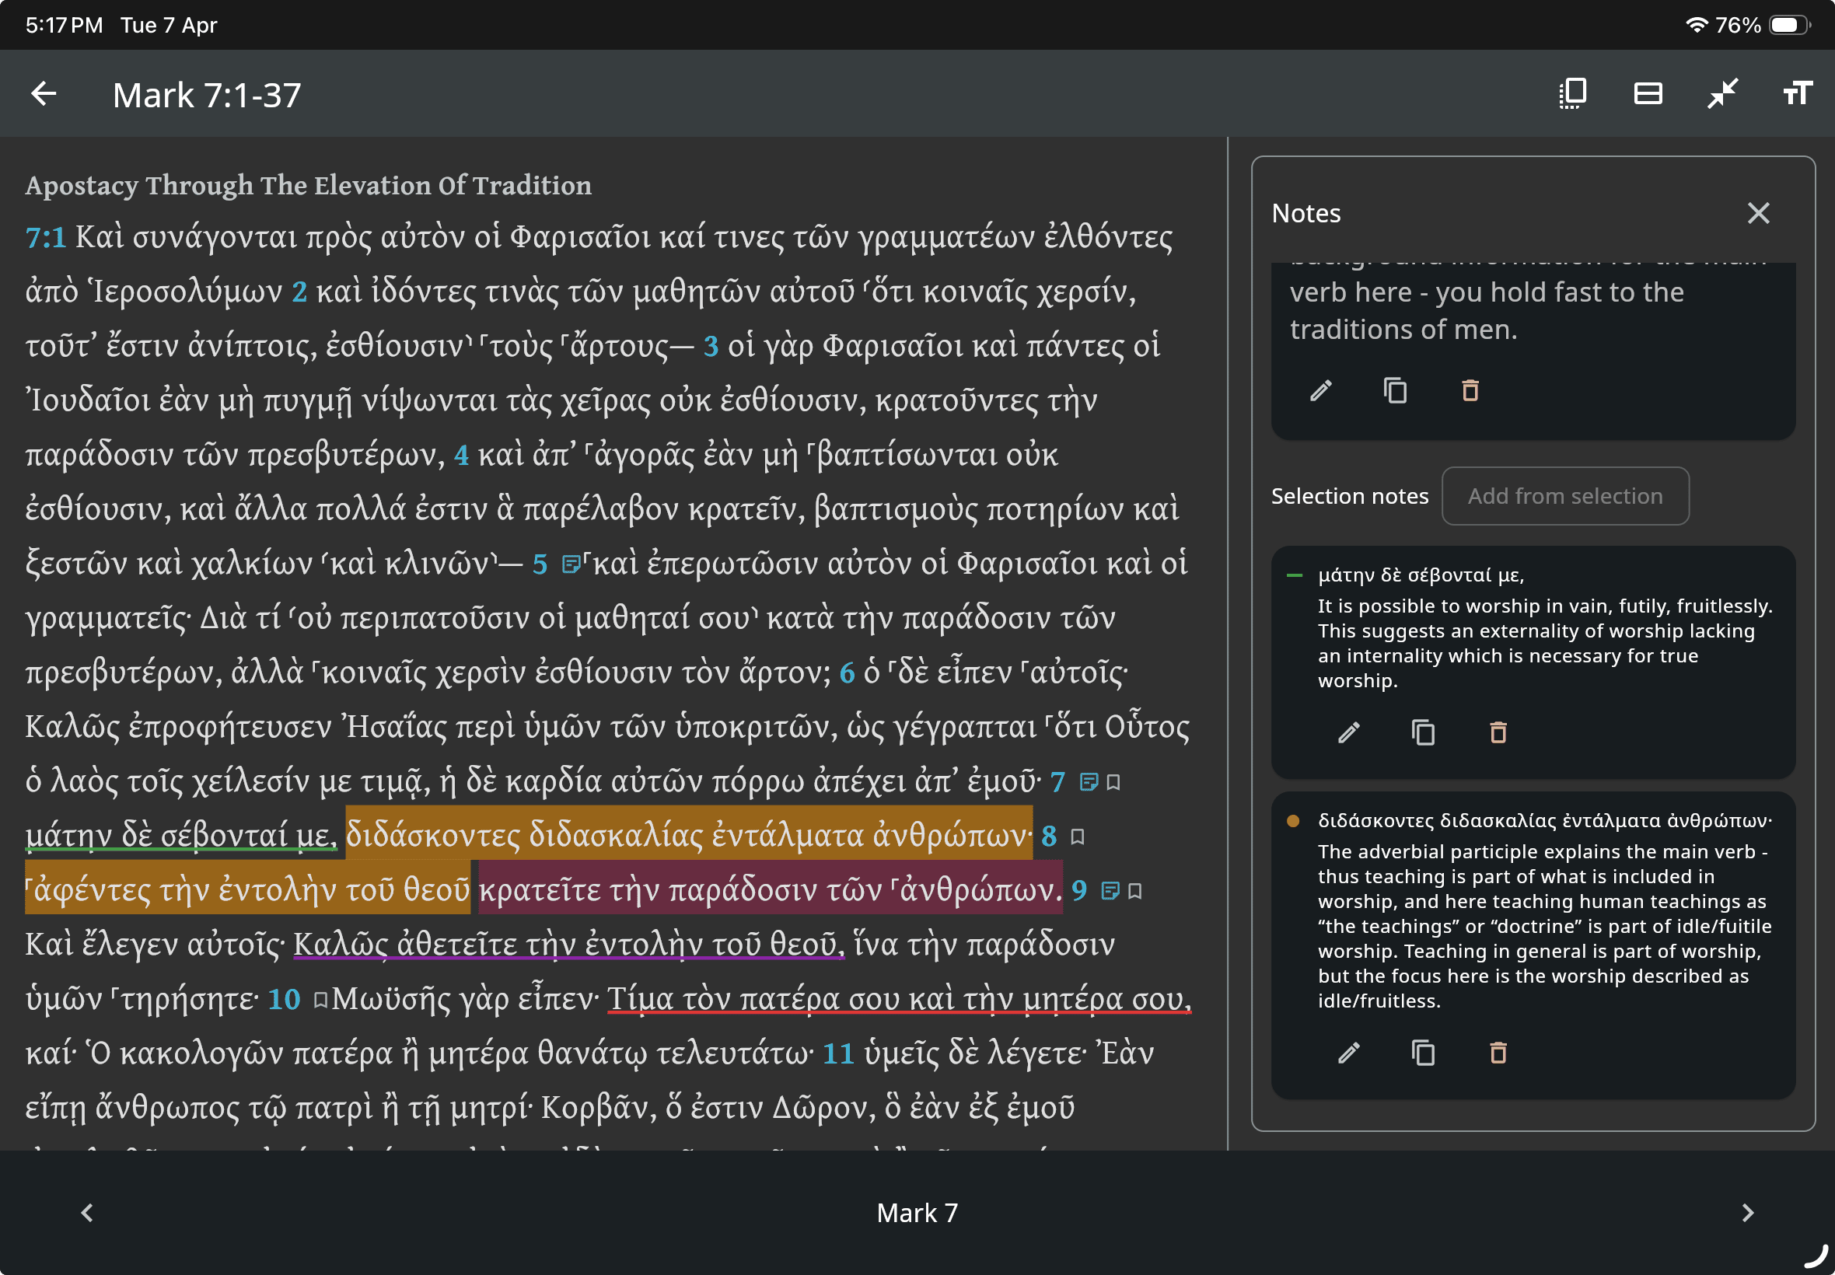This screenshot has width=1835, height=1275.
Task: Go to the previous chapter chevron
Action: coord(87,1213)
